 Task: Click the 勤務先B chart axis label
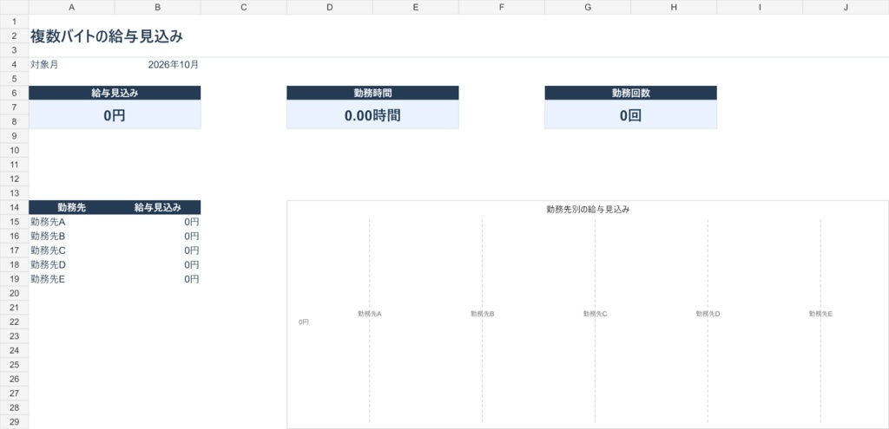(483, 314)
